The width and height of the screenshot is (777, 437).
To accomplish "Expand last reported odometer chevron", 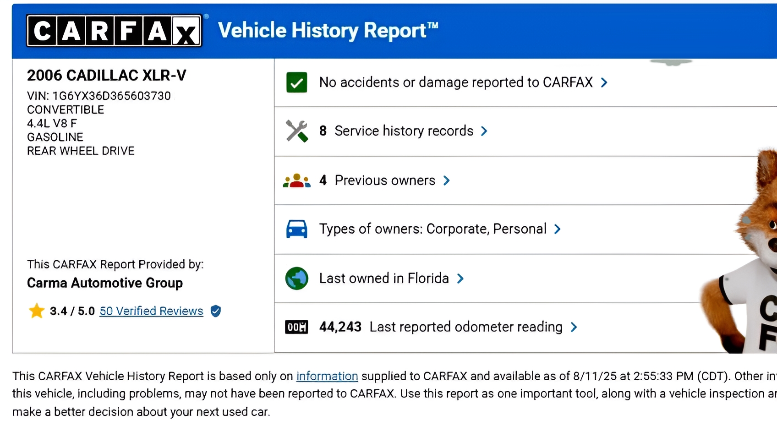I will [574, 327].
